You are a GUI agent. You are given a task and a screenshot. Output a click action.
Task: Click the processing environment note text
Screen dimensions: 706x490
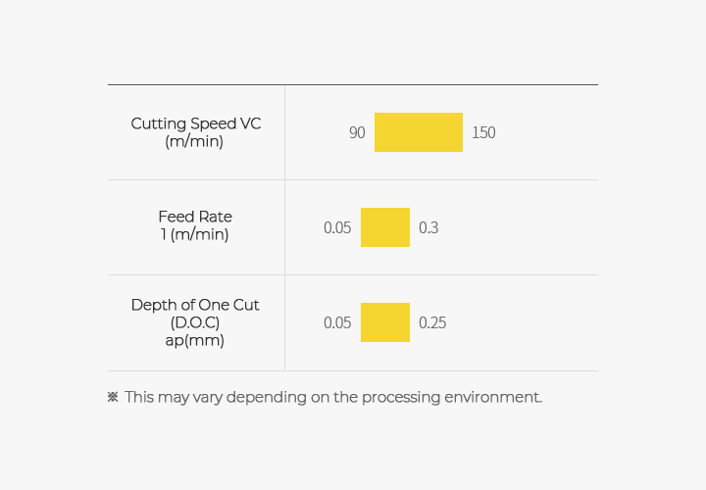(x=332, y=397)
